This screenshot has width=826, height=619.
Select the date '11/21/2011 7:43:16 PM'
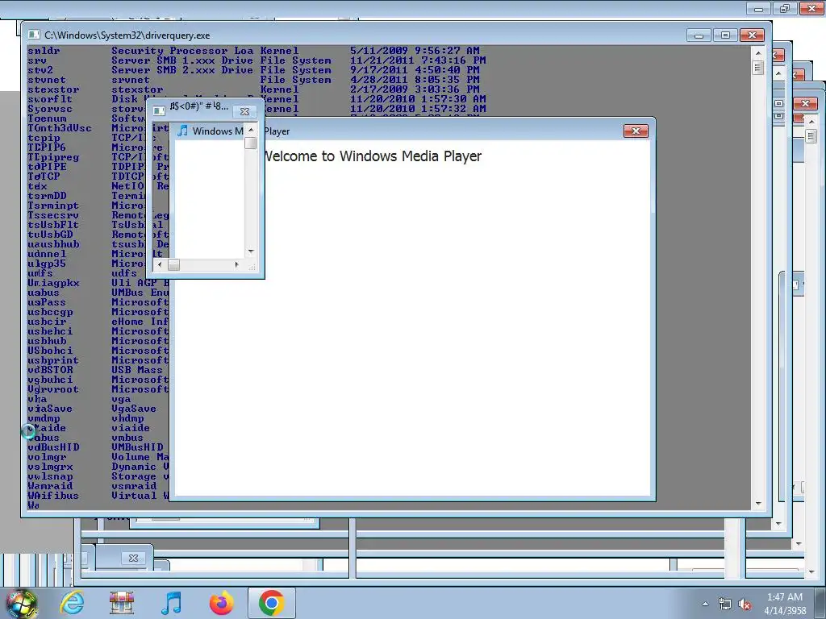coord(419,60)
